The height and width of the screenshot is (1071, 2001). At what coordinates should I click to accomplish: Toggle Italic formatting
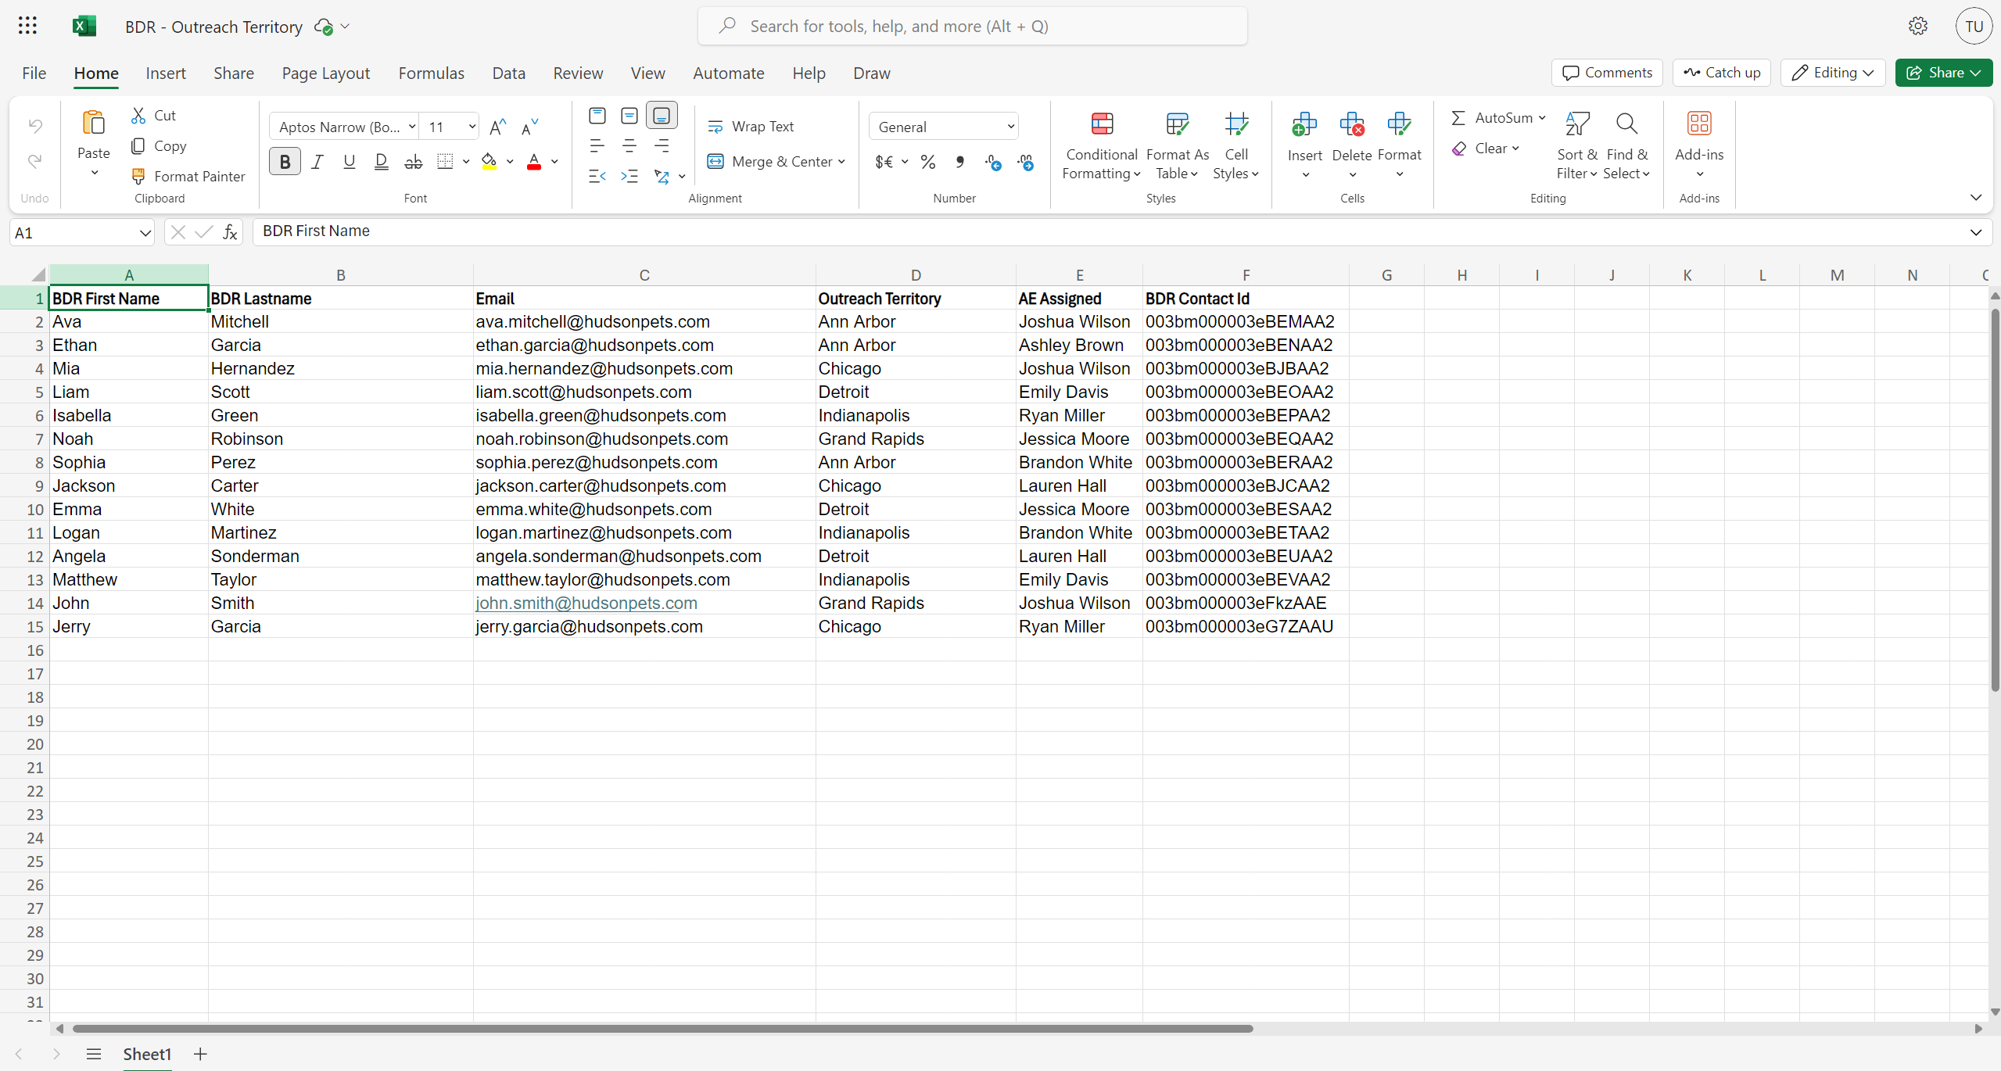317,162
